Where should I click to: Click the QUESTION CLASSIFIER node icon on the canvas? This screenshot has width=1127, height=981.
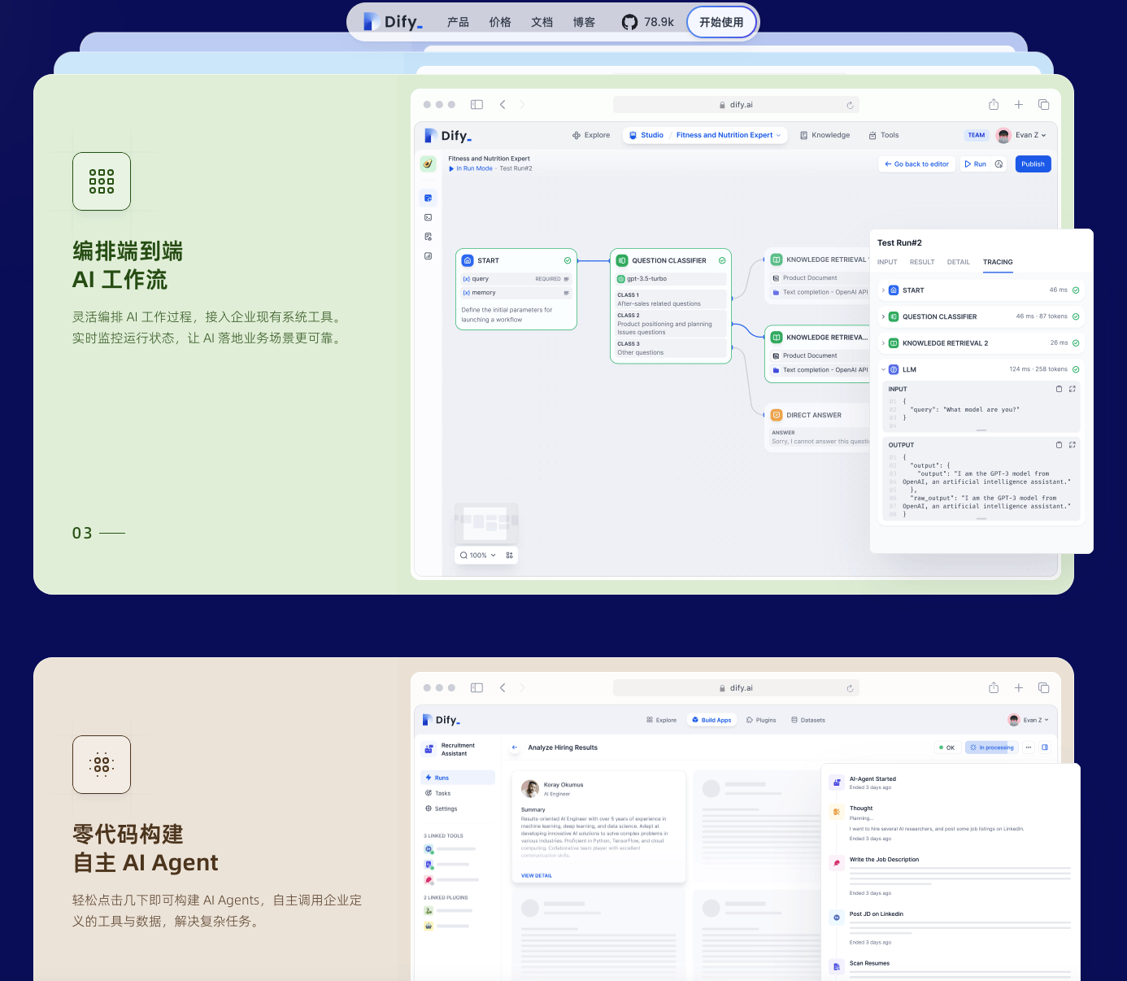pyautogui.click(x=622, y=260)
